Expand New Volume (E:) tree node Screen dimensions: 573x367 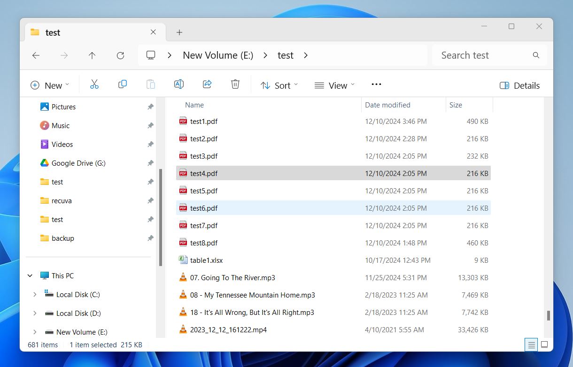point(35,332)
